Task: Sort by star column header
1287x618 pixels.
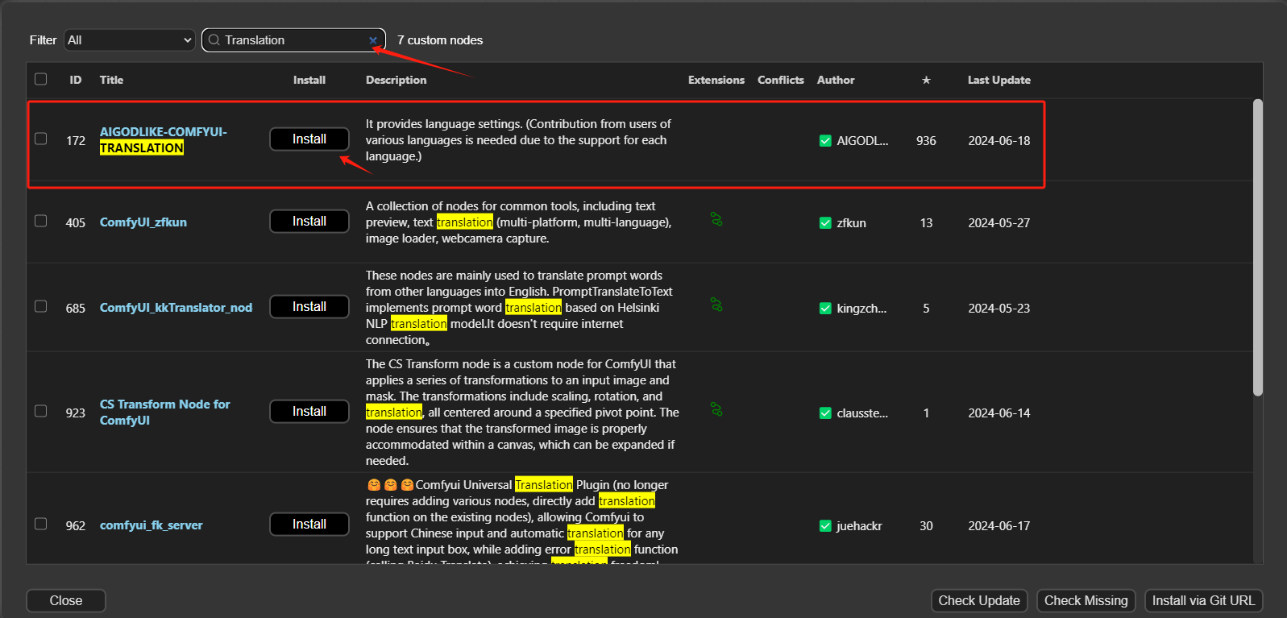Action: click(x=926, y=80)
